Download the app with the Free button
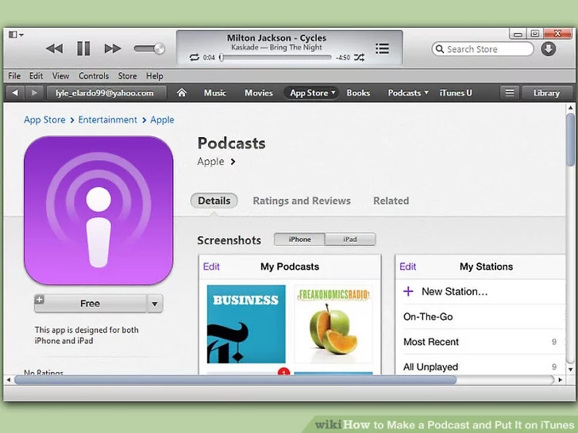Viewport: 578px width, 433px height. (91, 304)
